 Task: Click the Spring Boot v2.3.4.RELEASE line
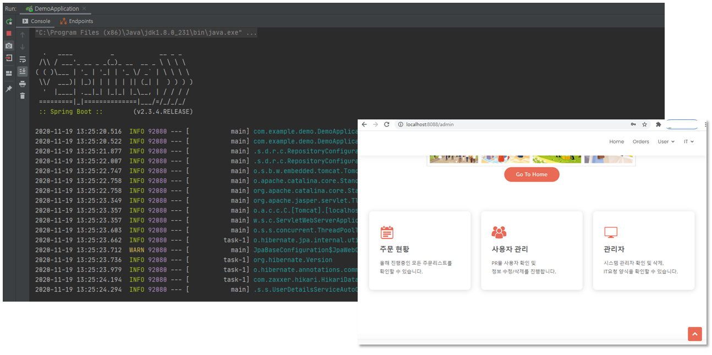116,112
